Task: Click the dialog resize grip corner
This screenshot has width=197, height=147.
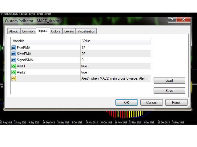Action: (x=189, y=107)
